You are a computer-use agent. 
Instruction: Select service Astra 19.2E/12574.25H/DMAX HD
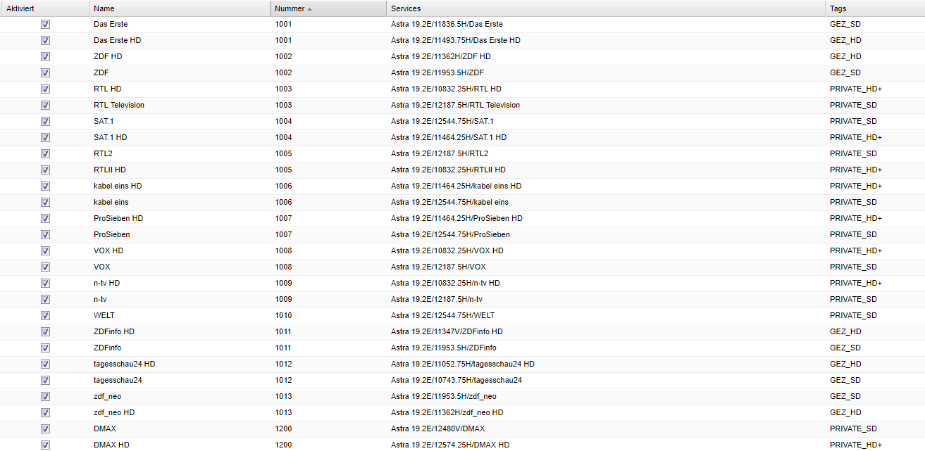point(450,445)
